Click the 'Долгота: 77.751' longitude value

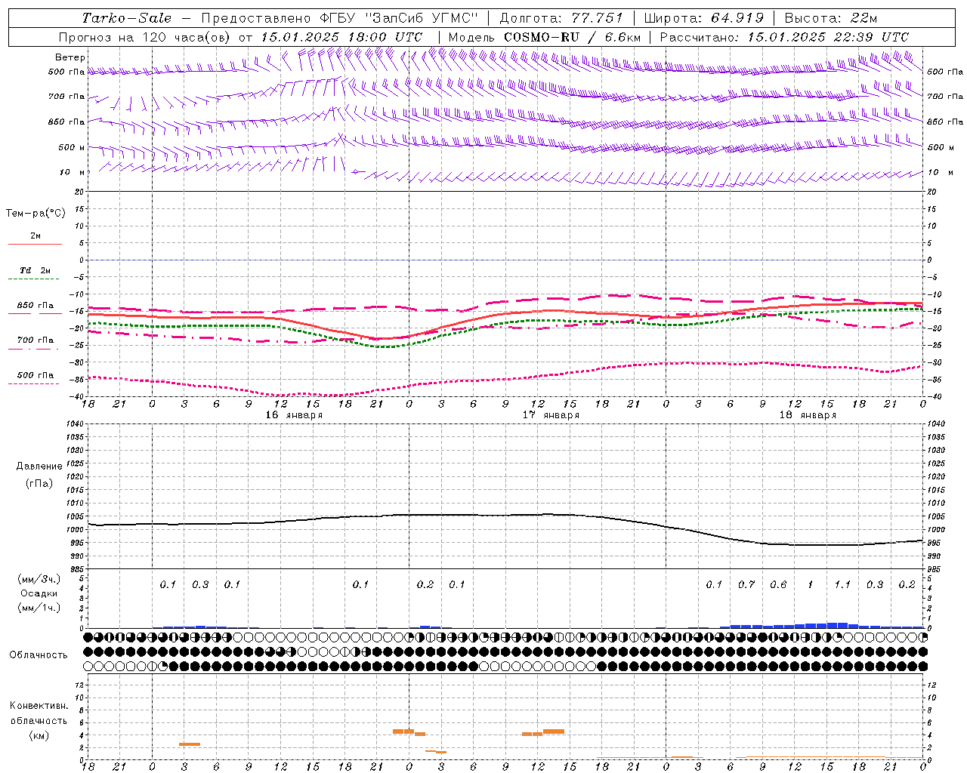[x=561, y=18]
